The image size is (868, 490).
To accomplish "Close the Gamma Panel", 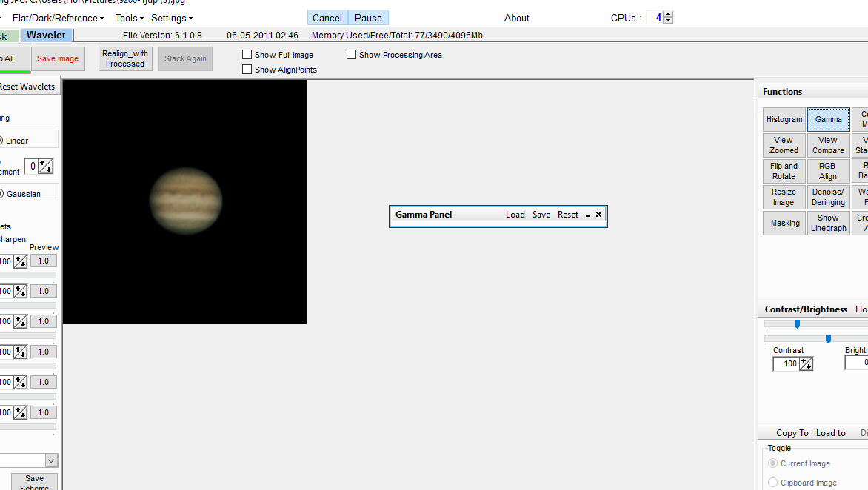I will point(599,215).
